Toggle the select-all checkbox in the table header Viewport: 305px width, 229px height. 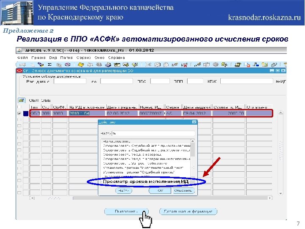19,107
